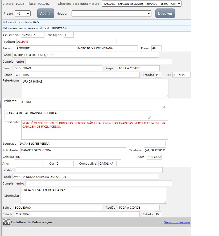Click the origin Bairro field BOQUEIRAO
This screenshot has height=236, width=219.
[x=58, y=68]
